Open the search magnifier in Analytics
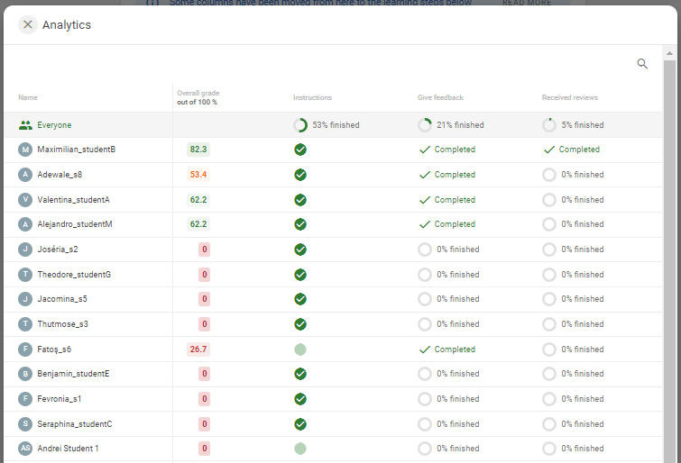 click(x=642, y=64)
